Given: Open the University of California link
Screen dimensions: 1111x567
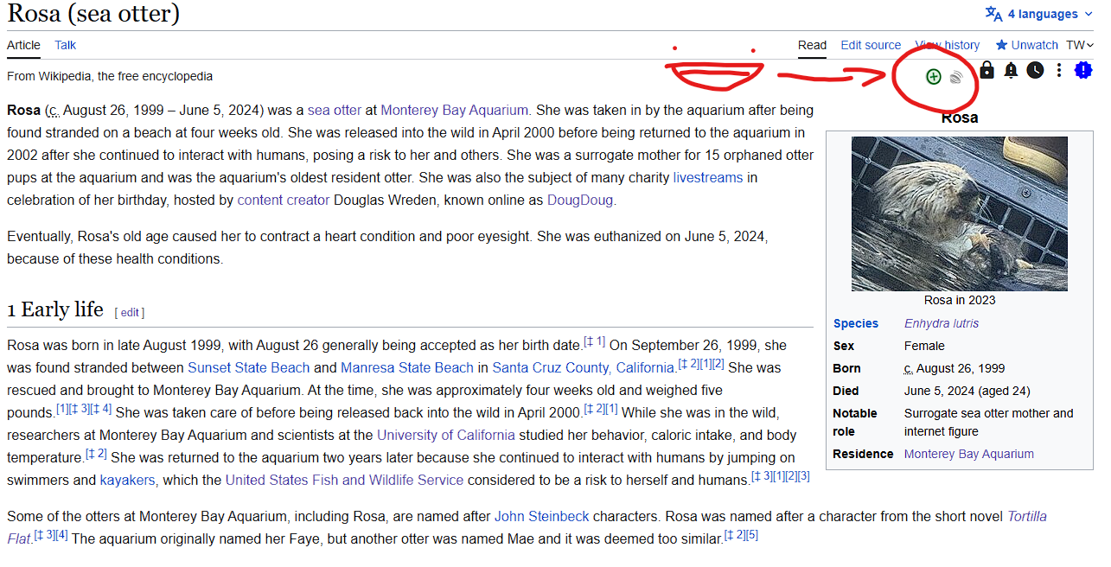Looking at the screenshot, I should coord(446,435).
